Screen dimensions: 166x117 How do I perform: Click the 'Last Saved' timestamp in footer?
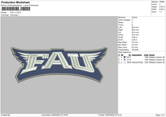coord(55,115)
